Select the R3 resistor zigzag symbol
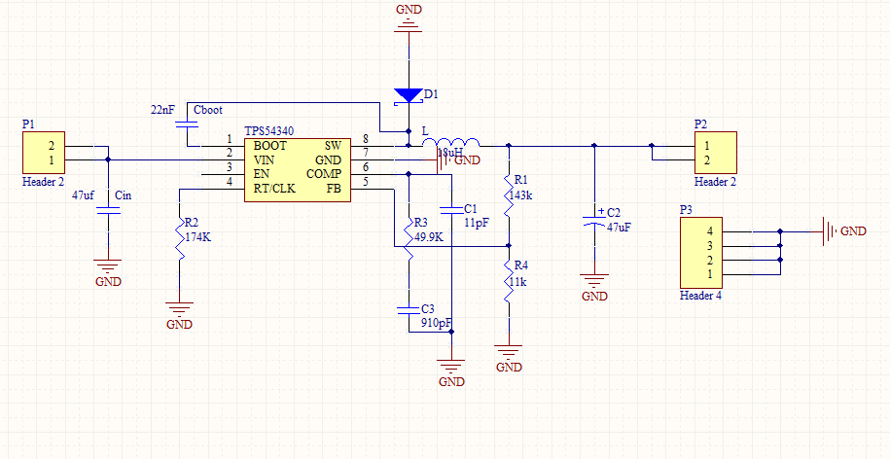The image size is (890, 459). 409,239
